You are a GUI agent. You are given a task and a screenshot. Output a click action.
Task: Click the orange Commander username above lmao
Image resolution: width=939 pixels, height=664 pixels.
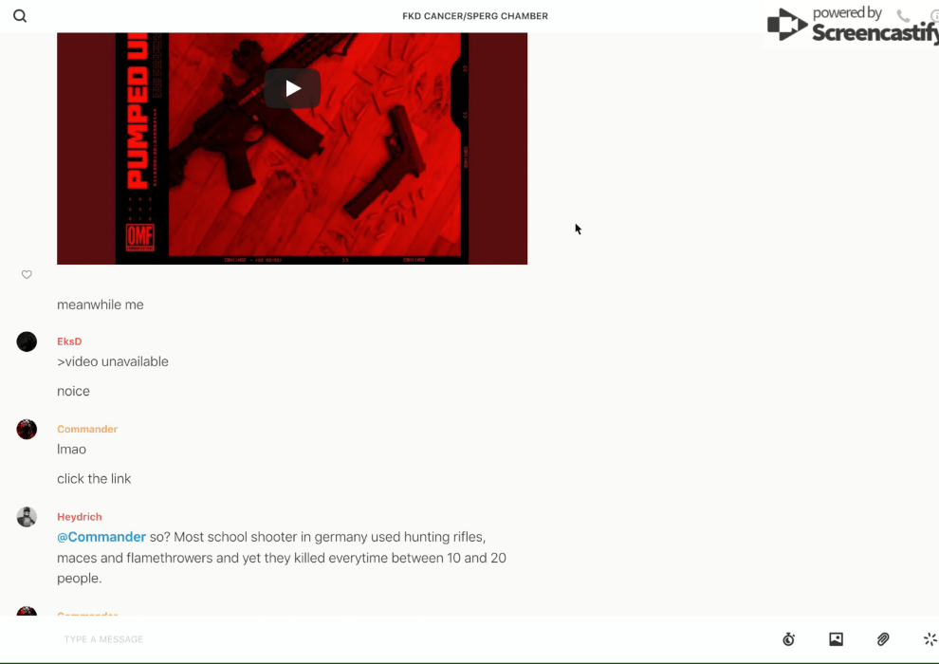click(87, 429)
